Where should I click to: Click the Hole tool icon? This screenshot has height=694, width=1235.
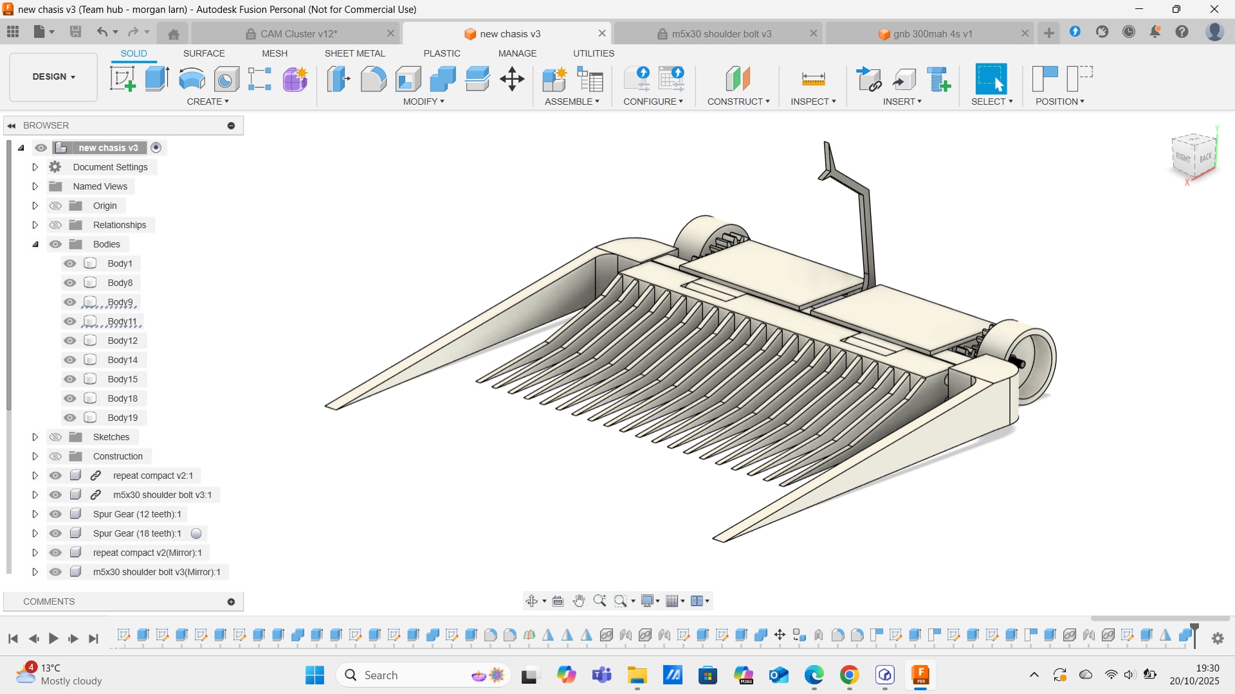226,79
